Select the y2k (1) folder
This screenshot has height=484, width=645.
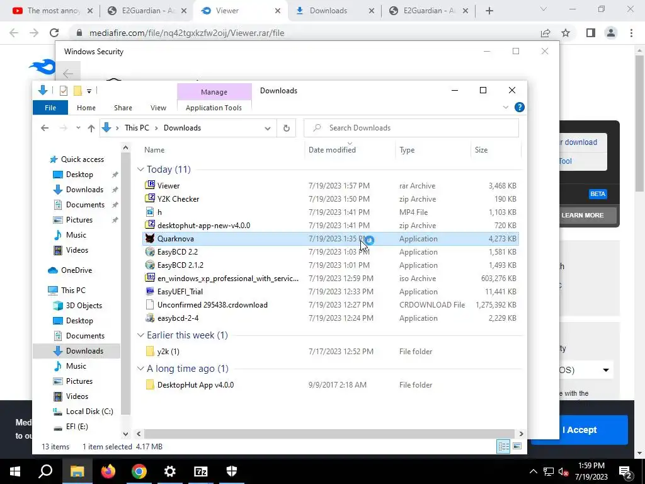click(330, 352)
